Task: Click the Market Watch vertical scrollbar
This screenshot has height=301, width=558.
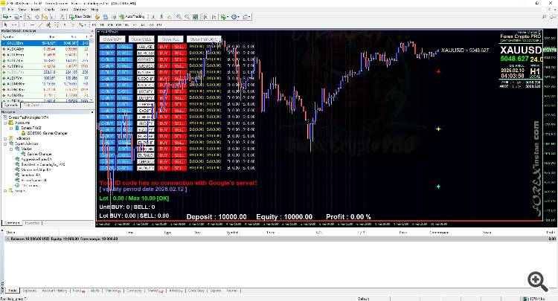Action: [92, 69]
